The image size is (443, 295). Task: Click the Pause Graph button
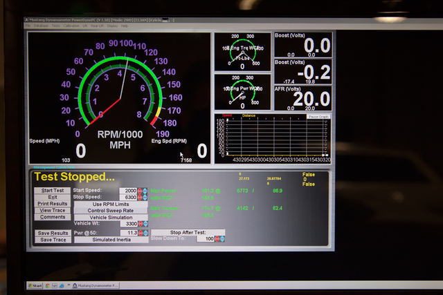pos(318,117)
